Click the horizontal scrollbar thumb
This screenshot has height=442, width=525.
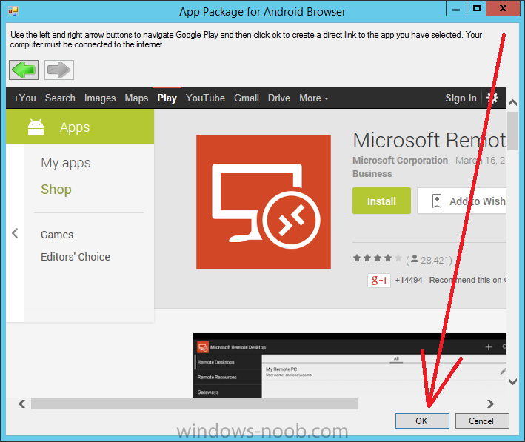[194, 404]
